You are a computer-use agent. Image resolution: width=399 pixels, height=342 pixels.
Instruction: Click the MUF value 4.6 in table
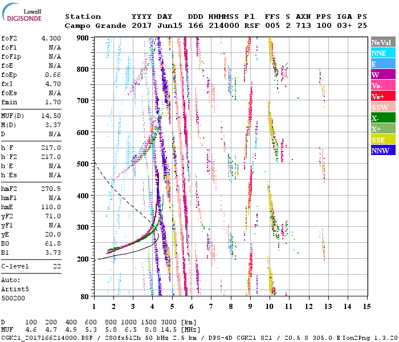(31, 330)
